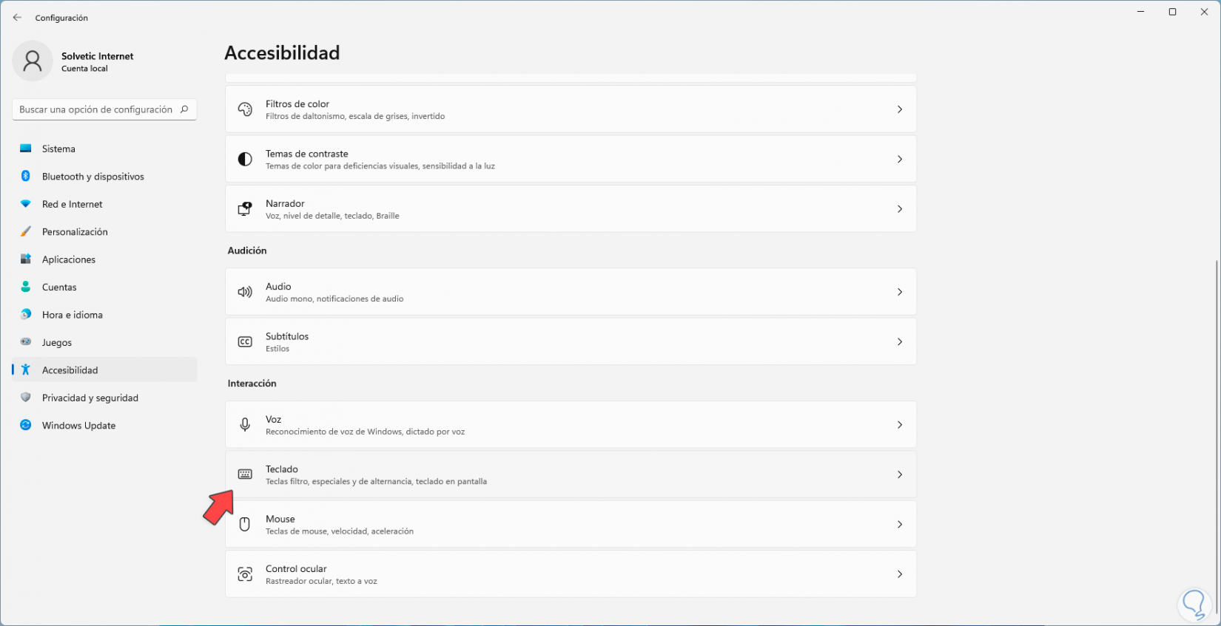Expand the Audio settings chevron

[x=899, y=292]
